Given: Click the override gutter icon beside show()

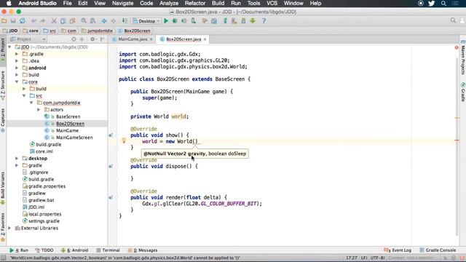Looking at the screenshot, I should 111,135.
